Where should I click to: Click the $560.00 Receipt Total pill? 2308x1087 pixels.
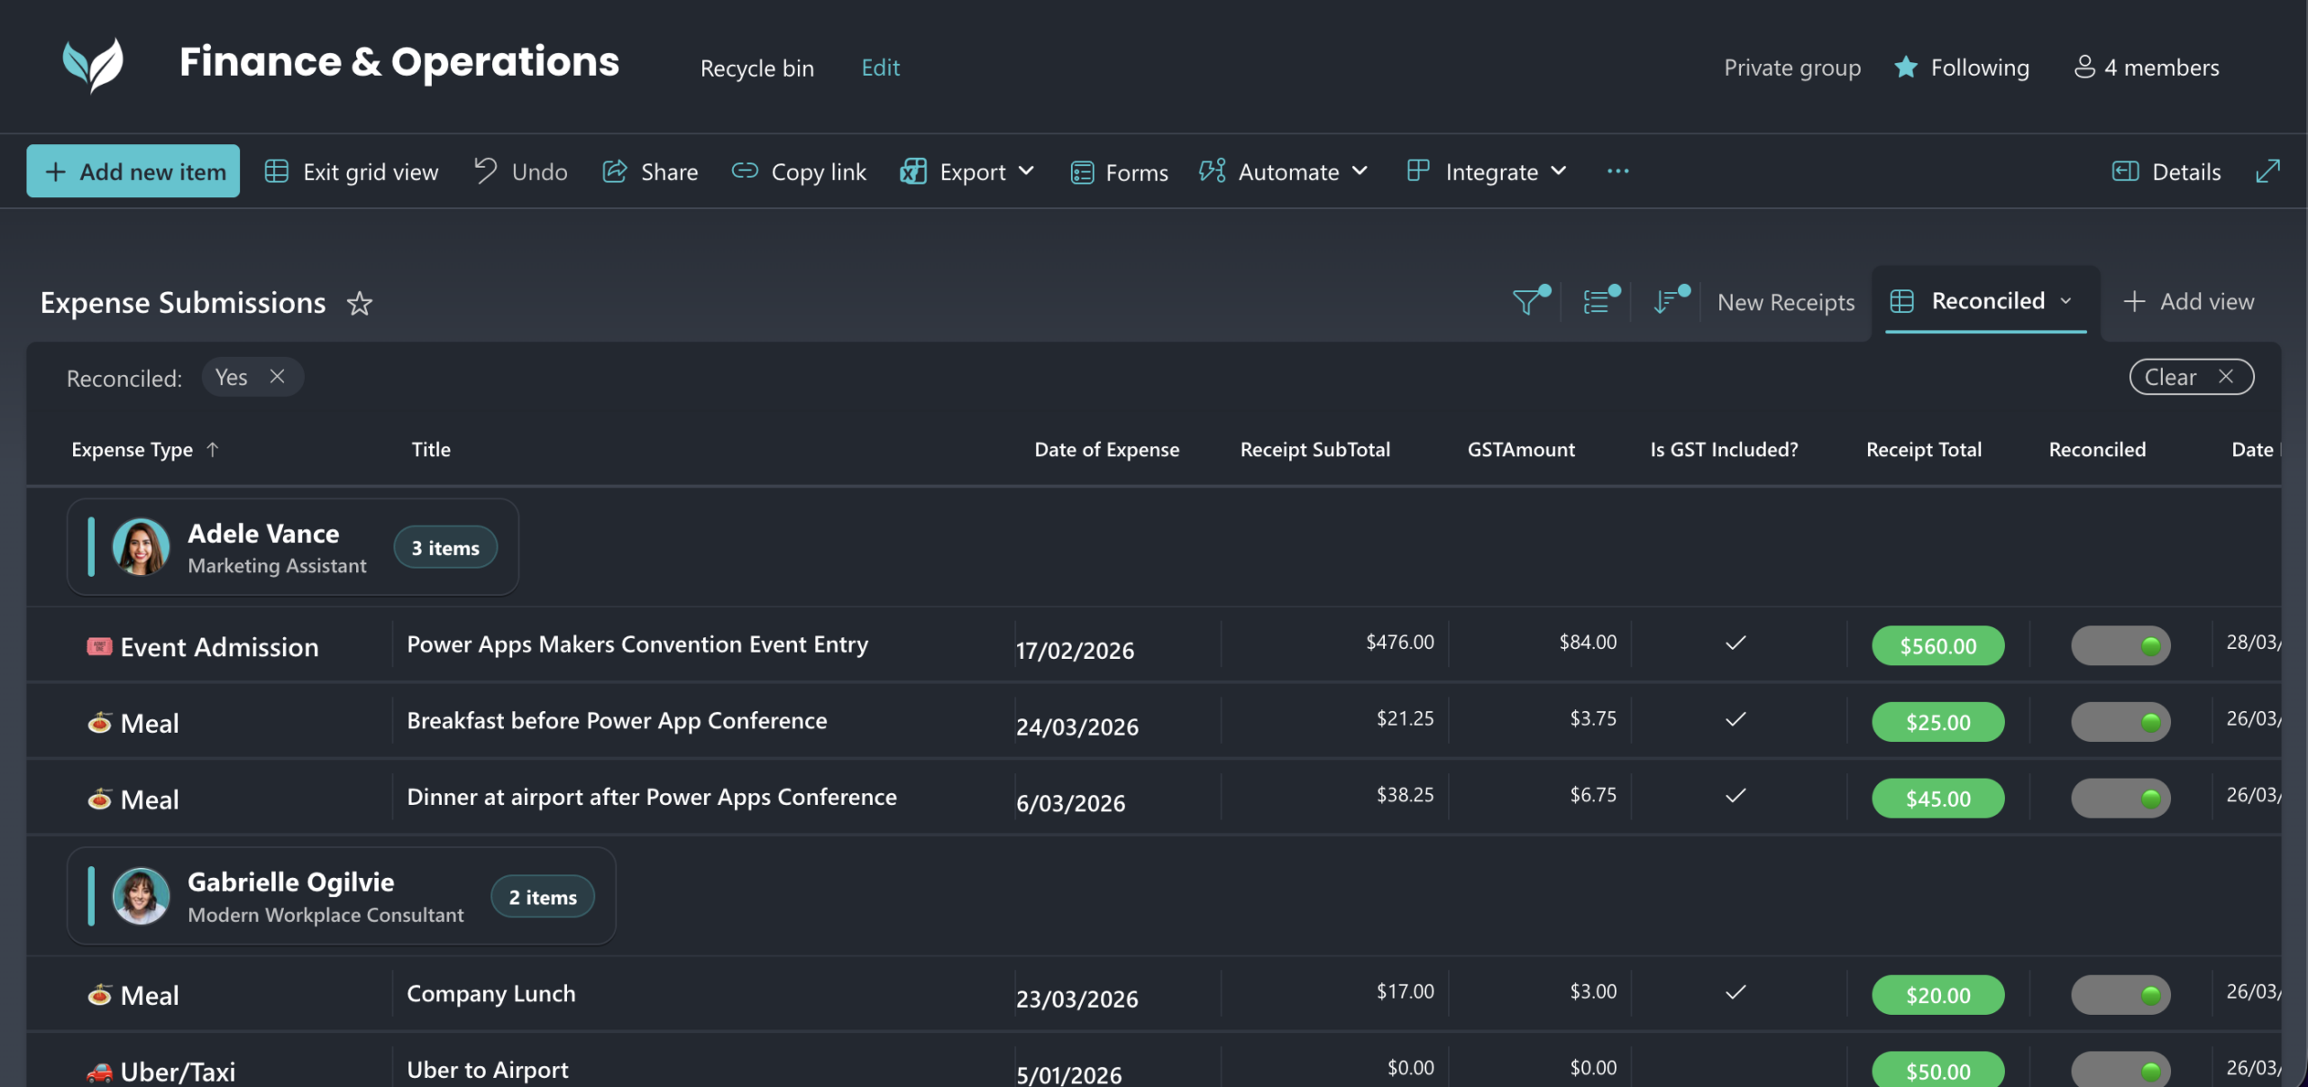click(1937, 645)
